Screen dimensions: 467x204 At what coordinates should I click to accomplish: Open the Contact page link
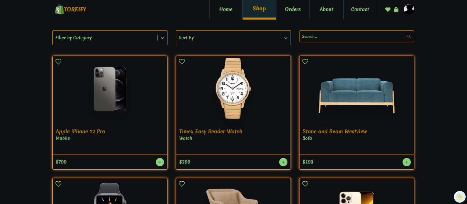(360, 10)
